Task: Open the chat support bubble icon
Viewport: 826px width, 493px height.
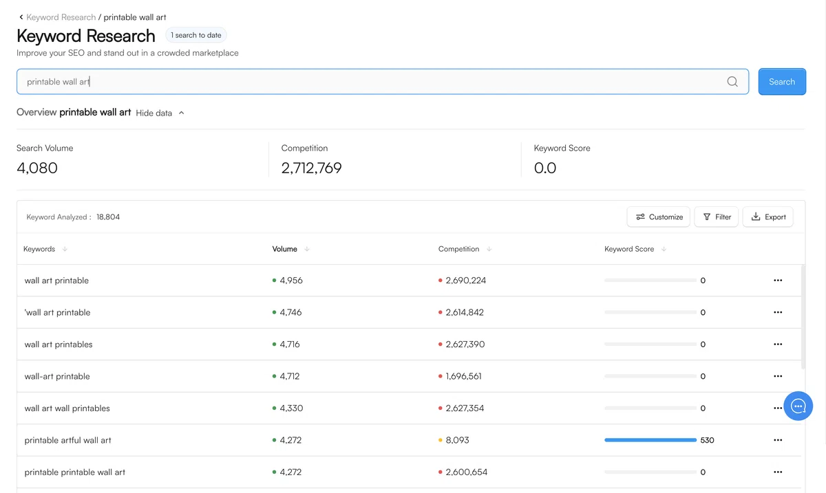Action: pyautogui.click(x=798, y=406)
